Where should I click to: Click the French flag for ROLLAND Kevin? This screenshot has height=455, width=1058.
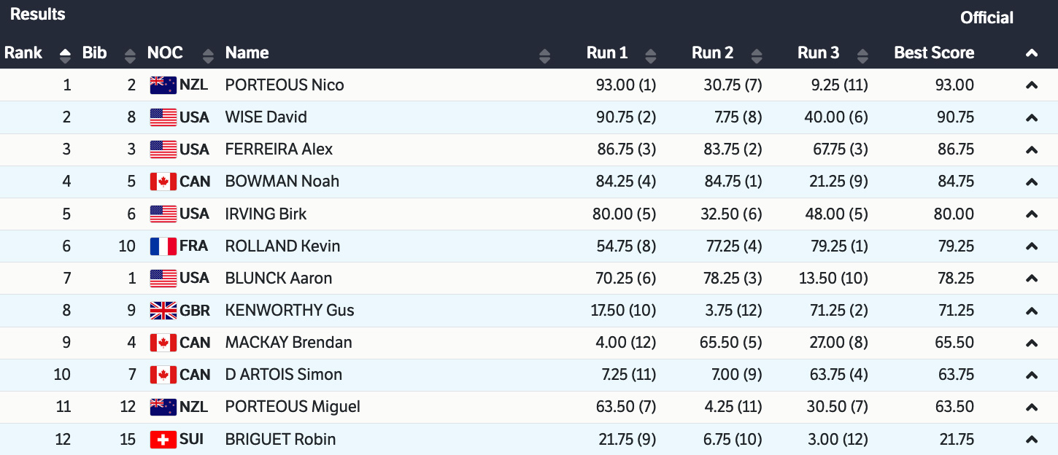click(x=163, y=246)
